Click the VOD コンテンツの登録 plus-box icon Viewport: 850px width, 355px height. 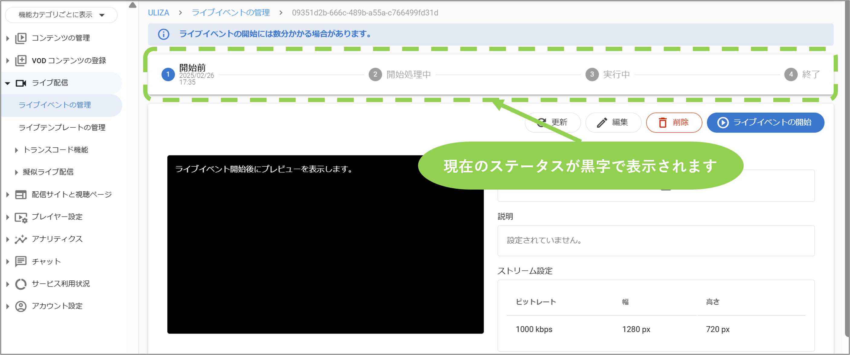[x=21, y=60]
